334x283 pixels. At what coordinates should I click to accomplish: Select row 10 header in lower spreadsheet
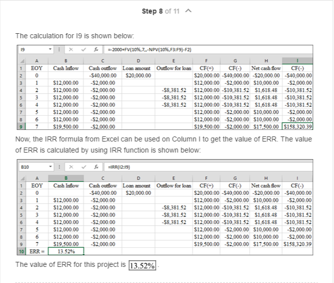click(21, 251)
